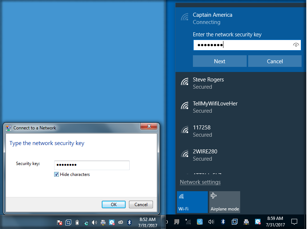Reveal the password with the eye icon

tap(296, 45)
